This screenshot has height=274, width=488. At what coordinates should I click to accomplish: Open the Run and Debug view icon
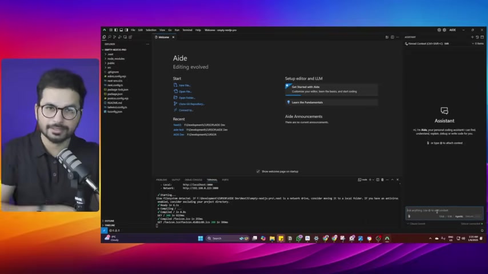[120, 37]
